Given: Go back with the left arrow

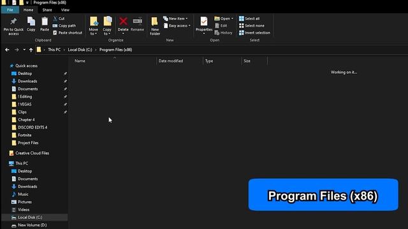Looking at the screenshot, I should pyautogui.click(x=7, y=50).
